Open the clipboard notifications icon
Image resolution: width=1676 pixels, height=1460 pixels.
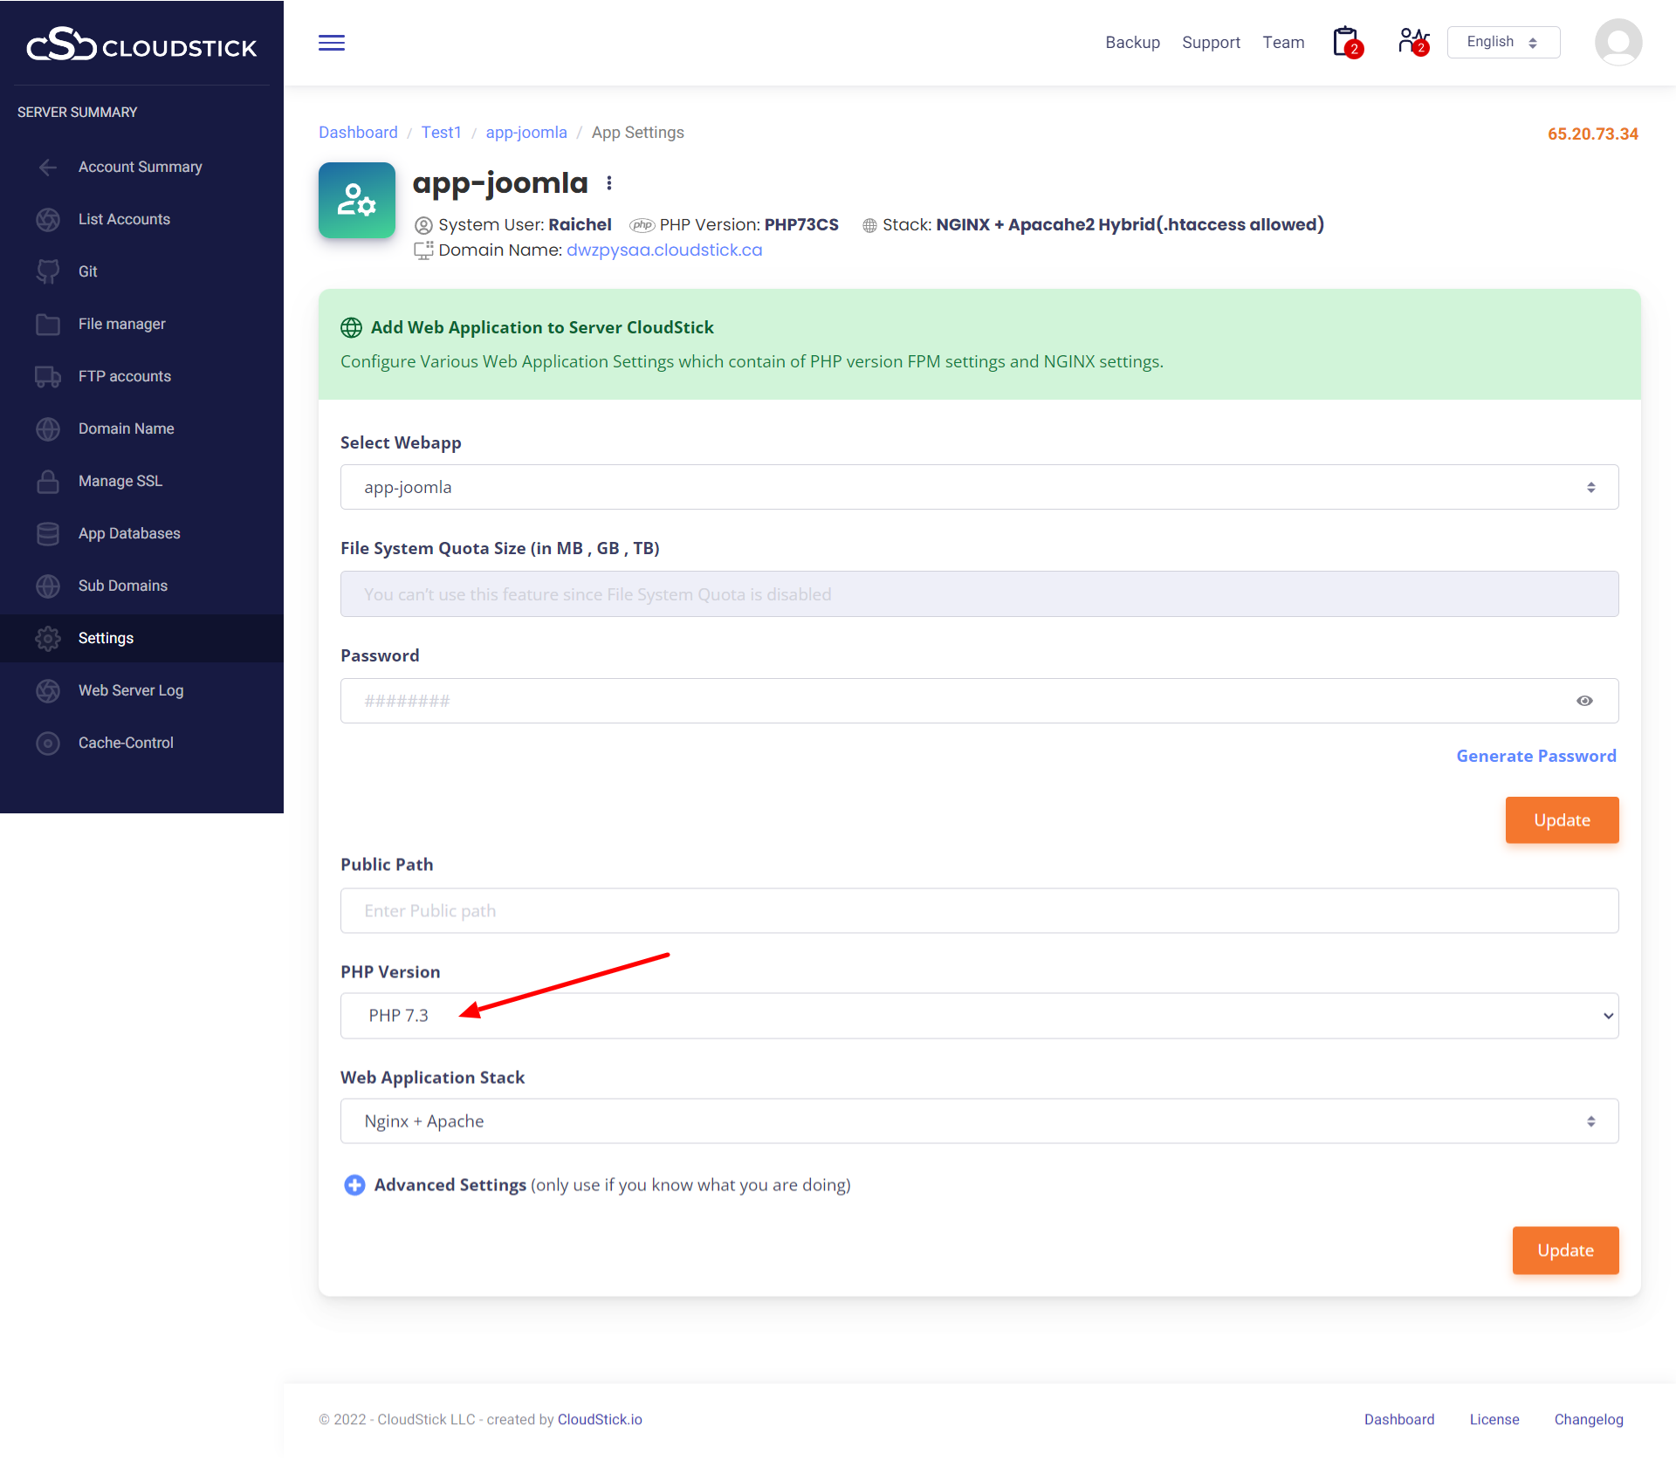[x=1346, y=42]
